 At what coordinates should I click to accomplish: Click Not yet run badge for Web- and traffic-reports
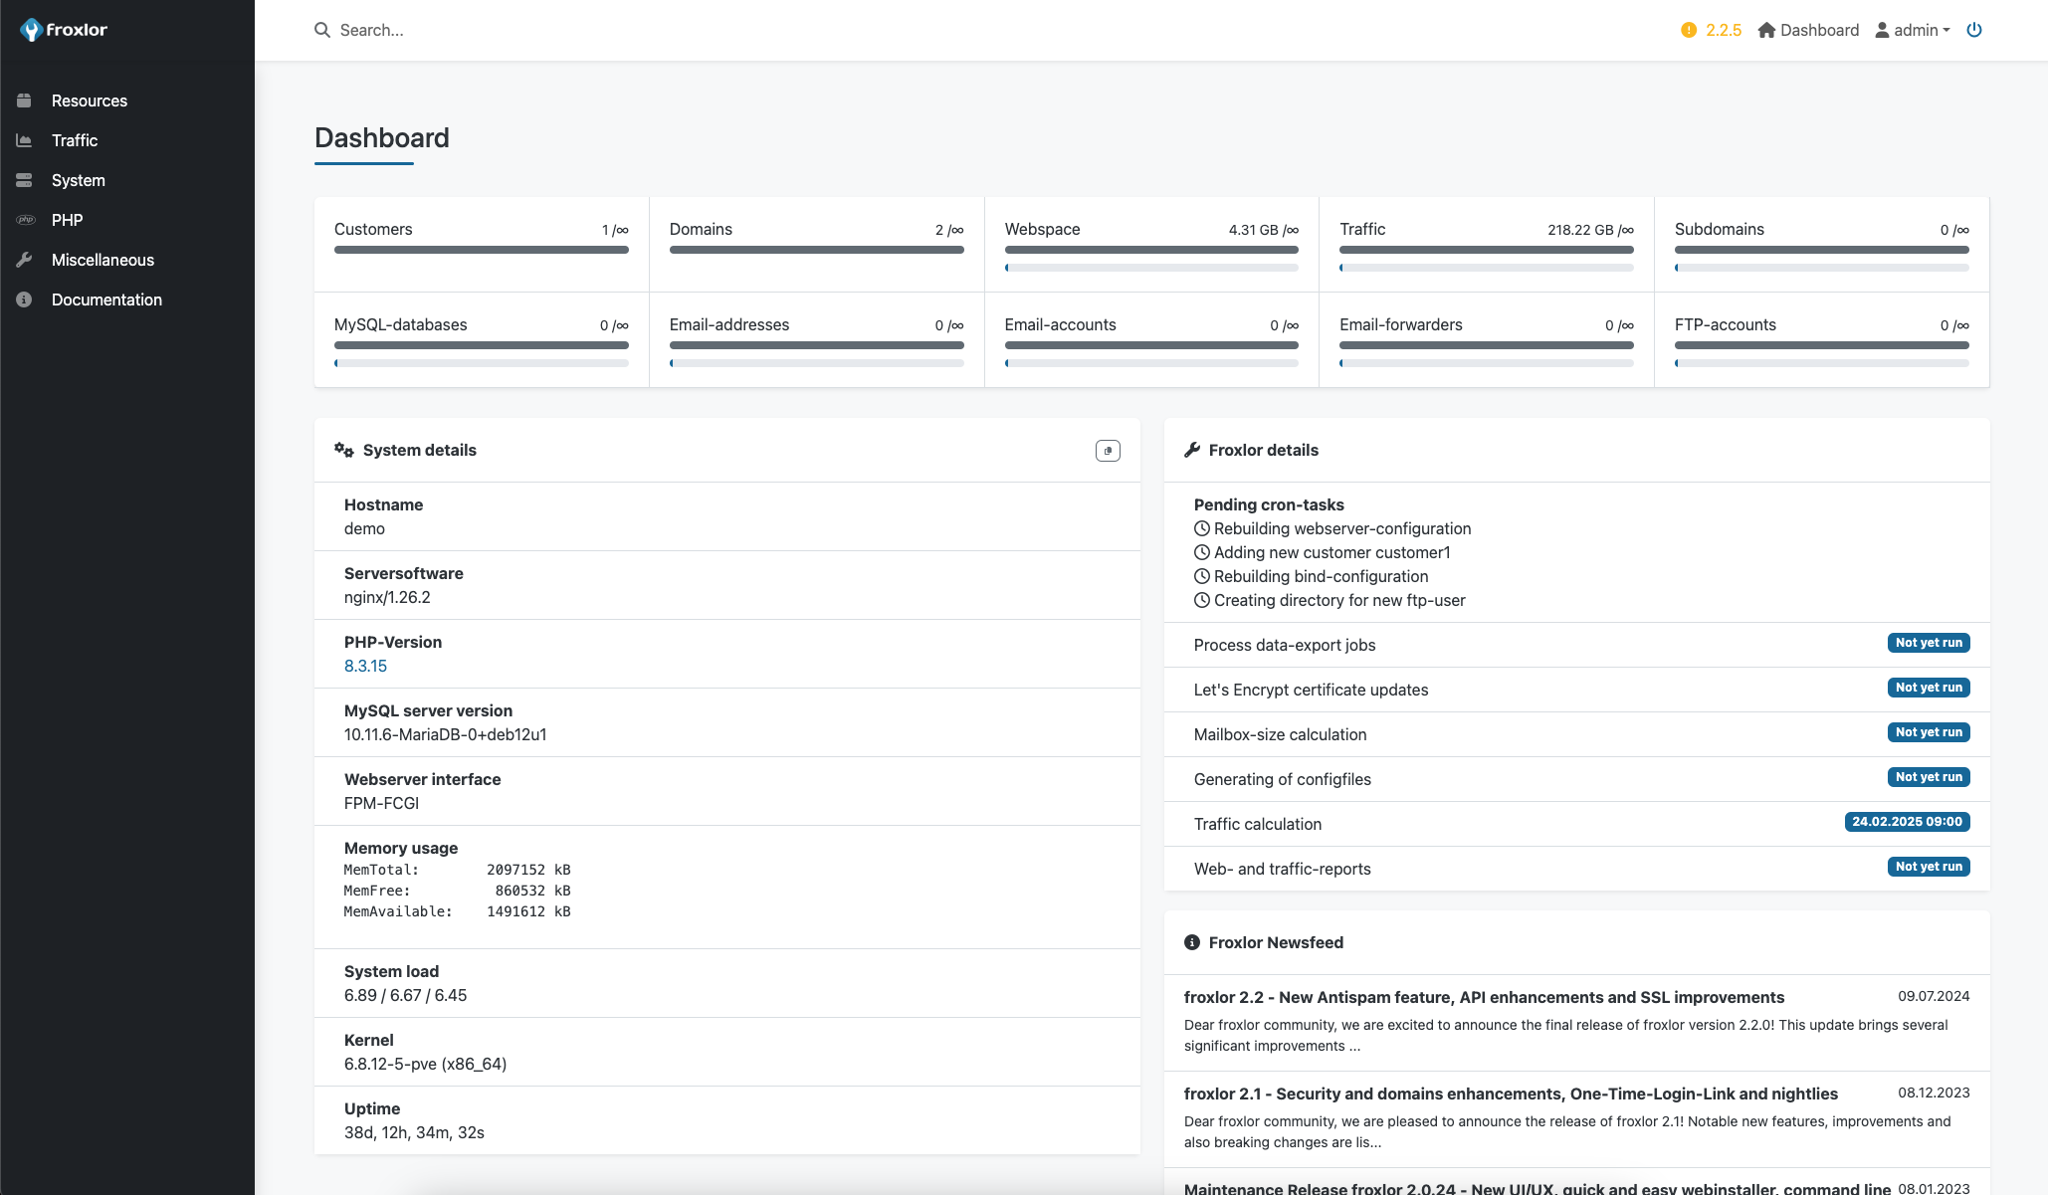coord(1929,867)
